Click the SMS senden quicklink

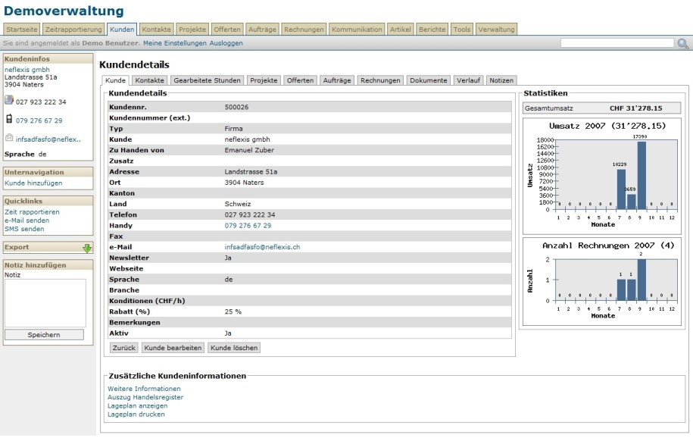(x=24, y=229)
